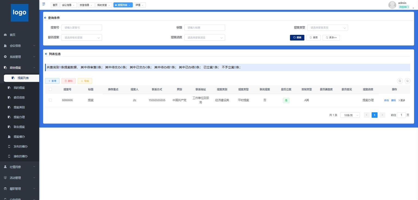Click the 搜索 button
This screenshot has height=200, width=418.
tap(297, 38)
